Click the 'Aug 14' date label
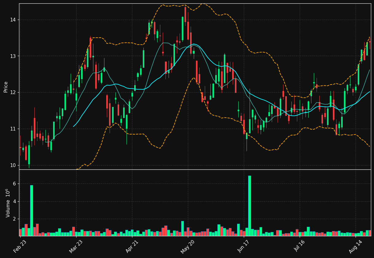 356,247
